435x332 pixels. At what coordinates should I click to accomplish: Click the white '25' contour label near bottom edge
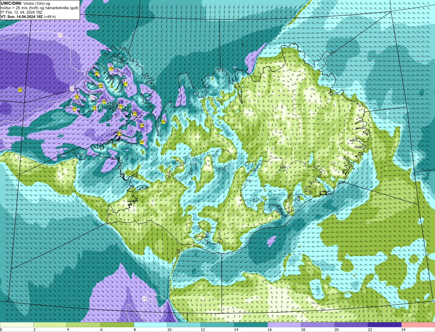click(144, 299)
